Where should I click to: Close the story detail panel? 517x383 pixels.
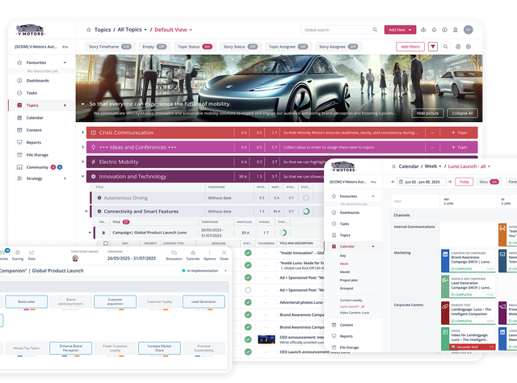tap(224, 255)
